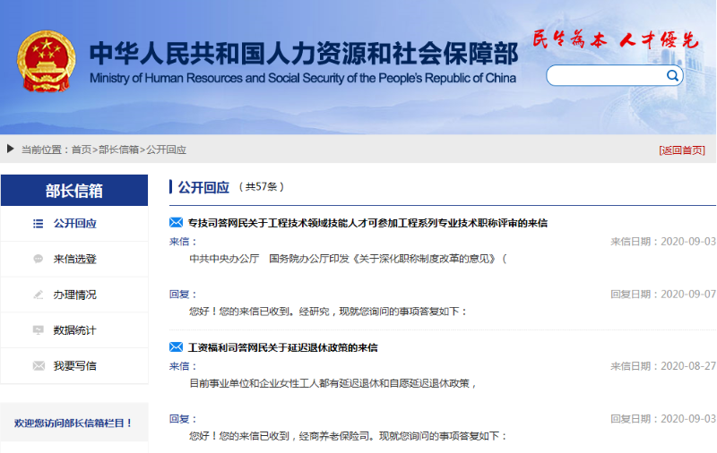Click the envelope icon beside 我要写信
717x453 pixels.
click(38, 366)
